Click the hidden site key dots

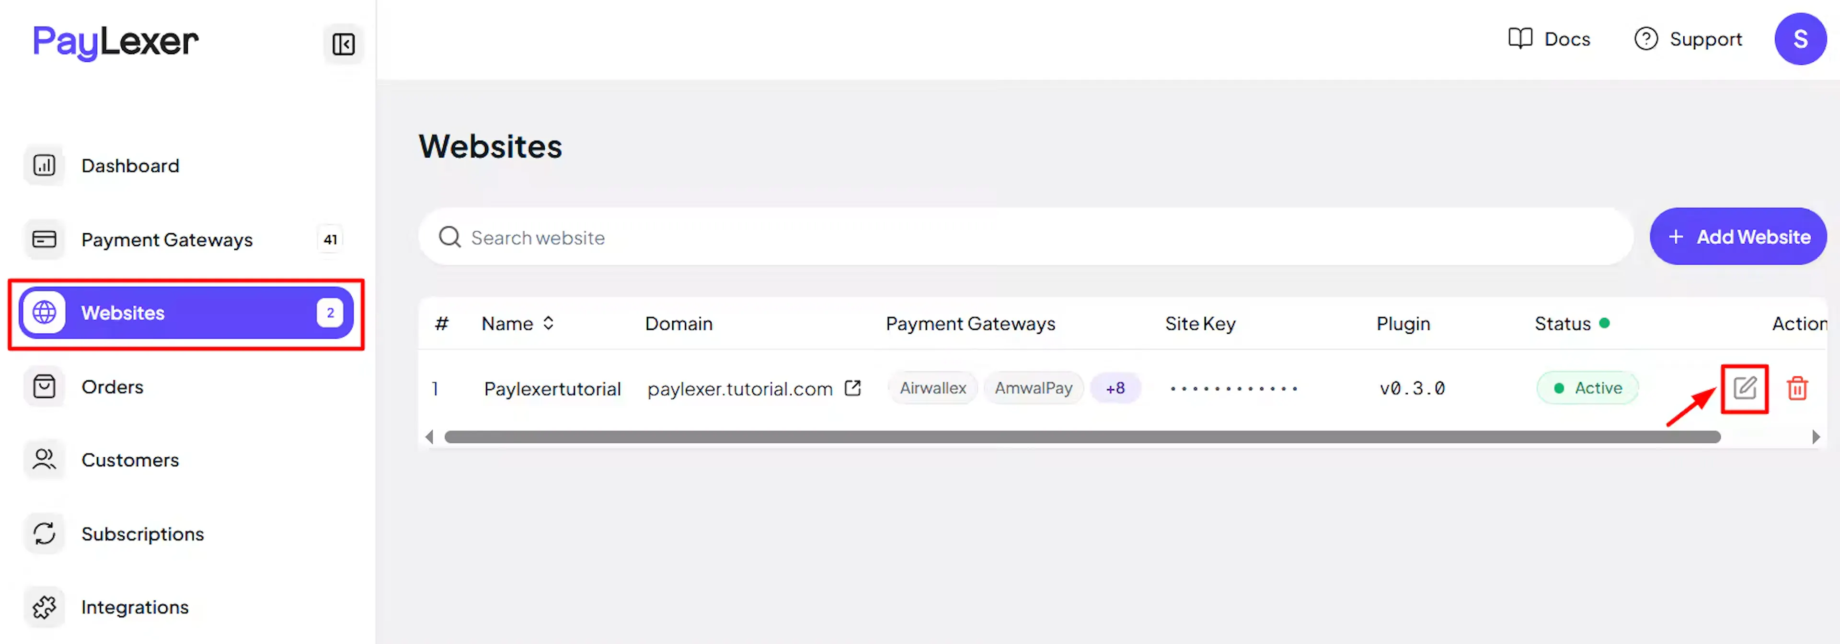pyautogui.click(x=1233, y=388)
